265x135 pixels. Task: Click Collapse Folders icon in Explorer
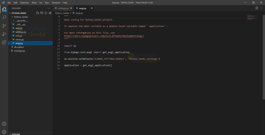50,13
